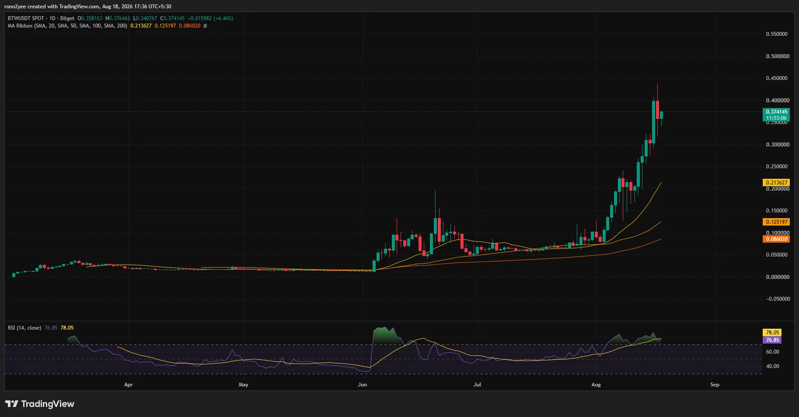Click the 0.250000 price axis label

click(x=777, y=167)
